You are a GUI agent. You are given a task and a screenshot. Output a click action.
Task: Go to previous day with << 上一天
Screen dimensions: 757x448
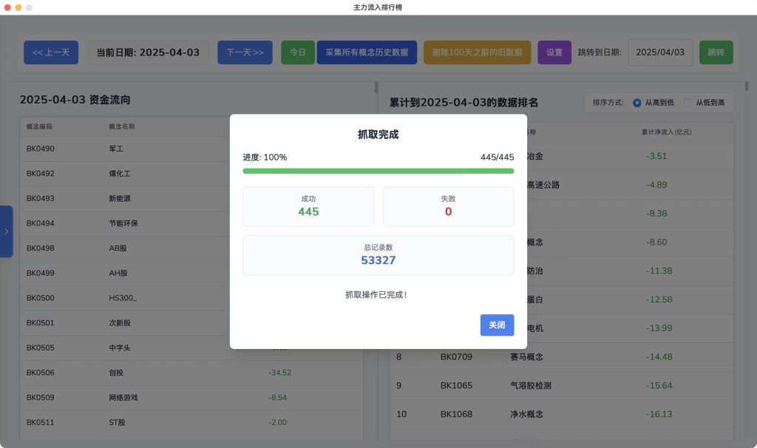click(51, 52)
